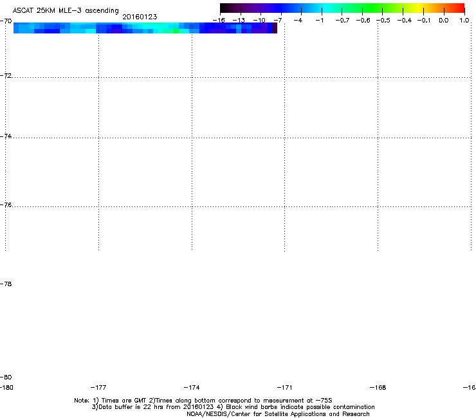
Task: Click the colorbar label -0.1
Action: coord(424,21)
